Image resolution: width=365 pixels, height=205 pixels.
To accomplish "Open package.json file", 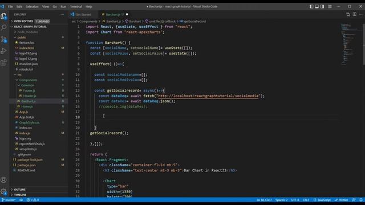I will 38,165.
